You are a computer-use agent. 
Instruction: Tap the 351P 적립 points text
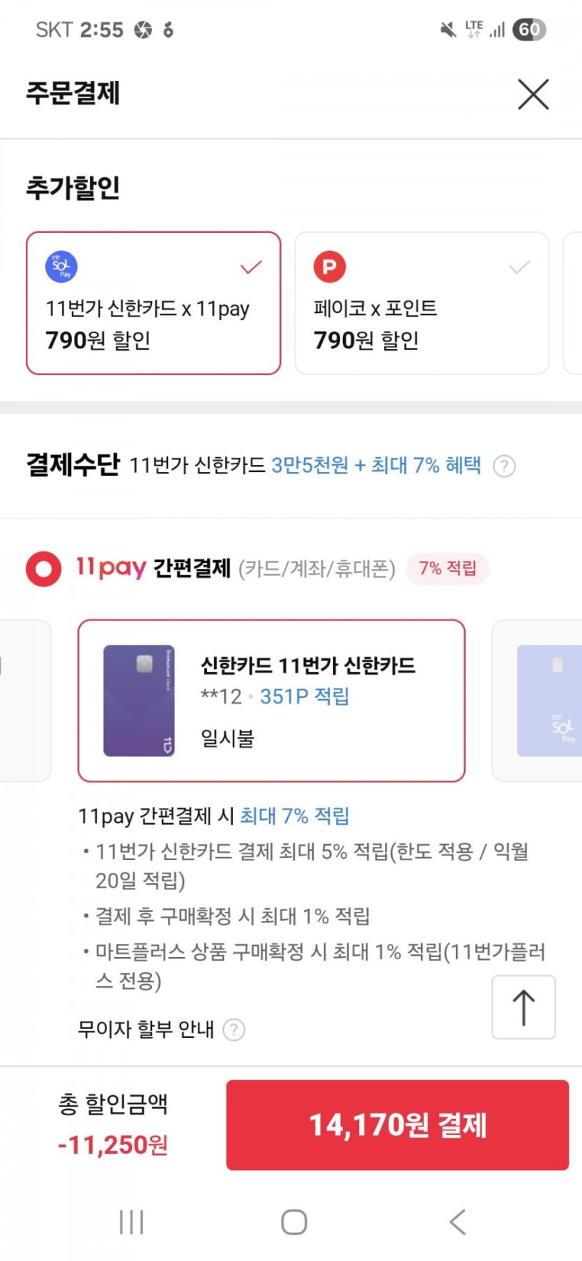(x=305, y=696)
